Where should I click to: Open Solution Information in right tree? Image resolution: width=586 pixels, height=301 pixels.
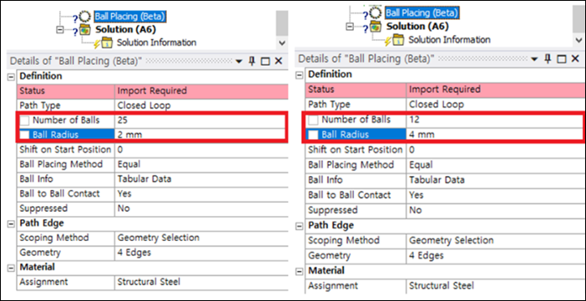tap(449, 39)
